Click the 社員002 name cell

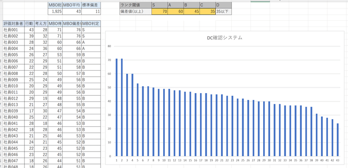(13, 36)
